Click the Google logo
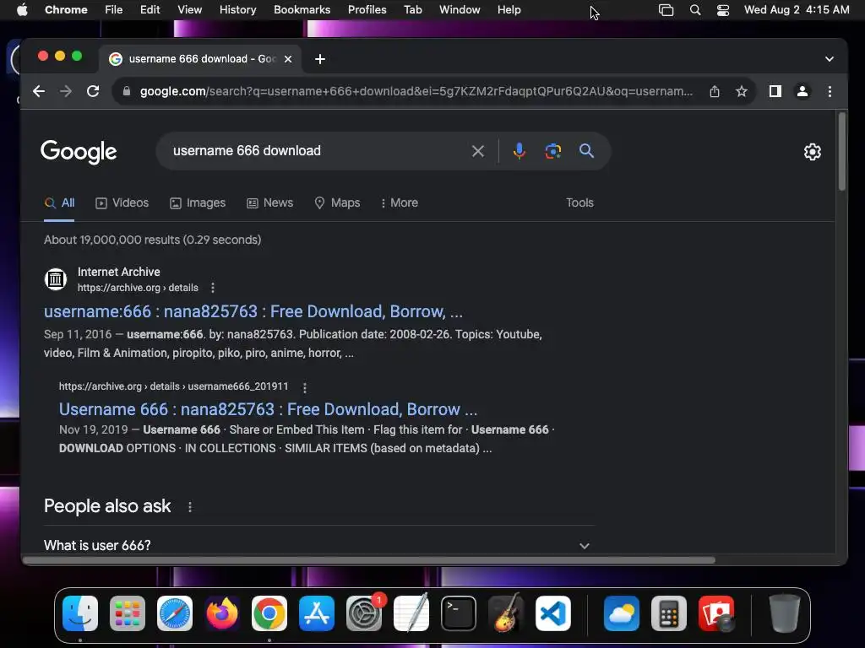Screen dimensions: 865x648 tap(79, 152)
